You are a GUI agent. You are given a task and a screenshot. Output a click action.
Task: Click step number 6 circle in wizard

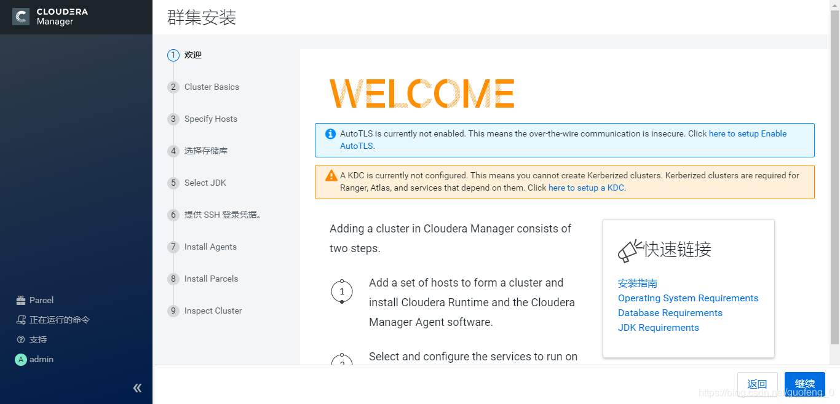[x=173, y=215]
